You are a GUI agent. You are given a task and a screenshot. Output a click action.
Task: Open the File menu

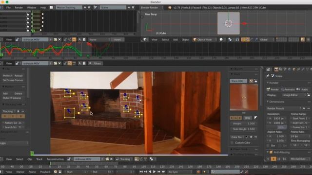coord(8,8)
